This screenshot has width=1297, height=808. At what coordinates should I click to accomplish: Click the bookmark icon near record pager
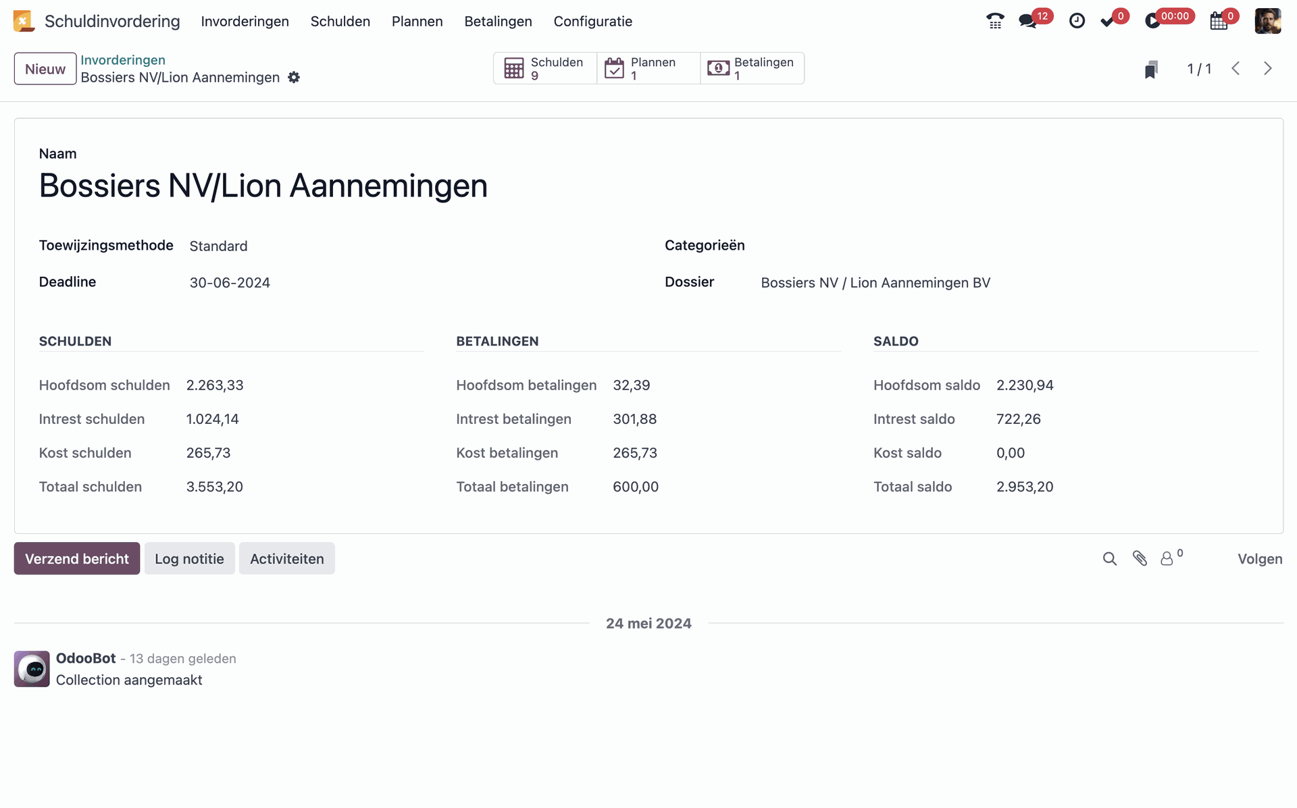point(1151,69)
